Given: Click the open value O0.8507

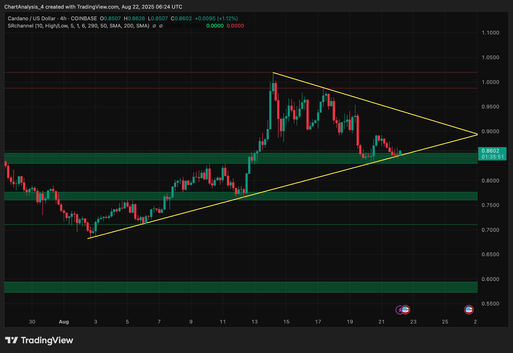Looking at the screenshot, I should point(110,19).
